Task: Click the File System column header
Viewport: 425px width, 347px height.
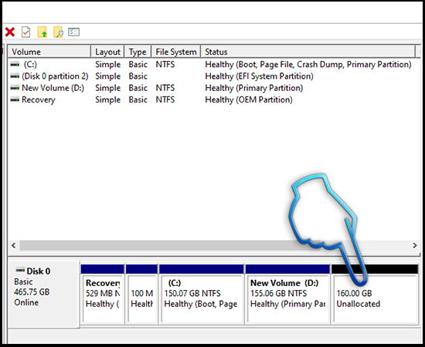Action: coord(176,52)
